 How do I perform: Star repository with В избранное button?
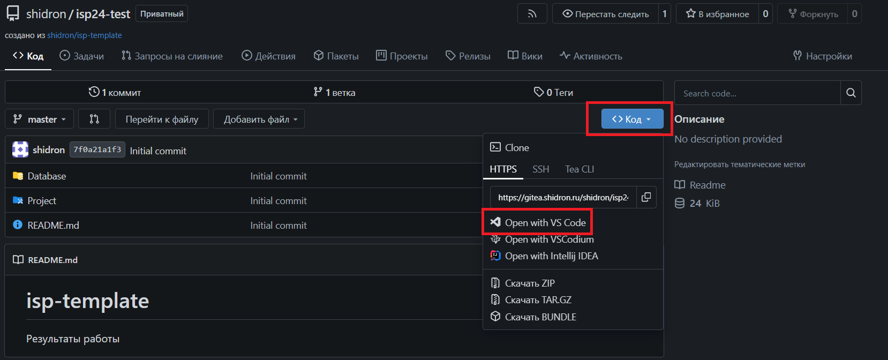pos(718,14)
